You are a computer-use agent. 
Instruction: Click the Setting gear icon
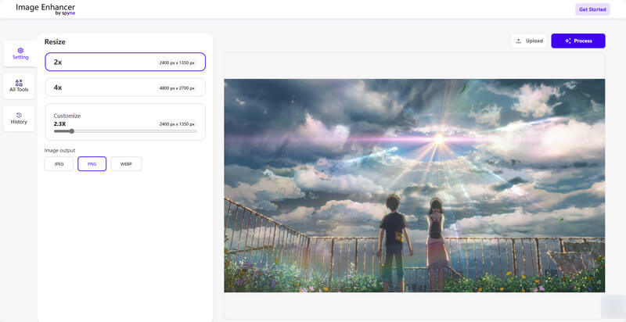20,50
